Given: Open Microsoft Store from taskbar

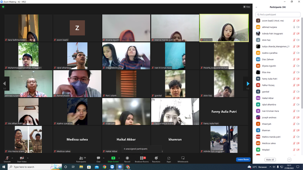Looking at the screenshot, I should pyautogui.click(x=89, y=167).
